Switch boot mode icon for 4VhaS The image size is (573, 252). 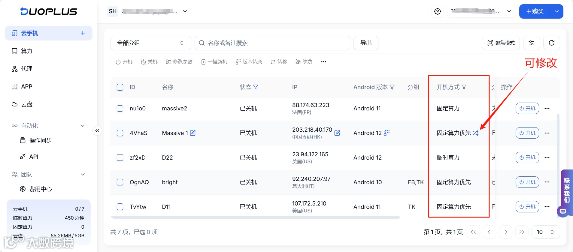(475, 133)
